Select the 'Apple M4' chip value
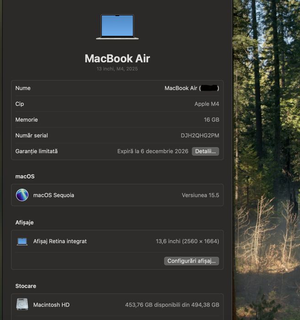Screen dimensions: 300x320 (207, 104)
